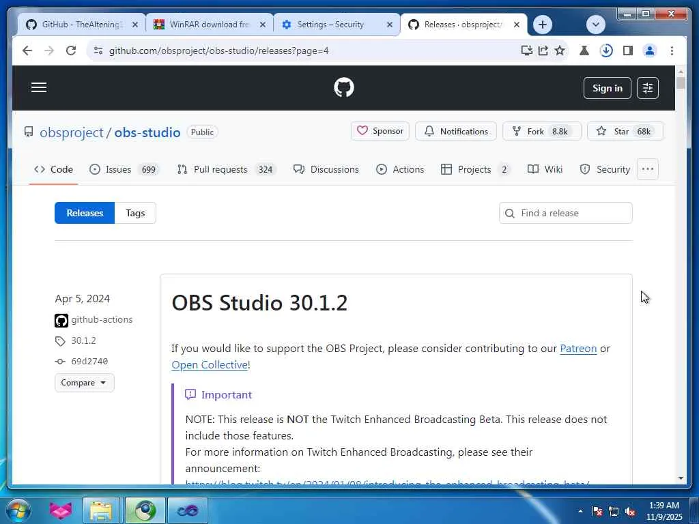
Task: Expand the tab search dropdown chevron
Action: click(x=595, y=25)
